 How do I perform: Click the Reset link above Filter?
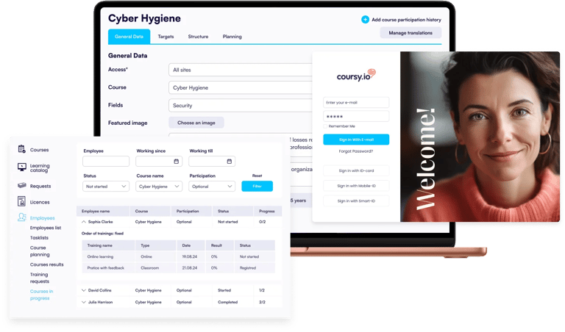(257, 176)
